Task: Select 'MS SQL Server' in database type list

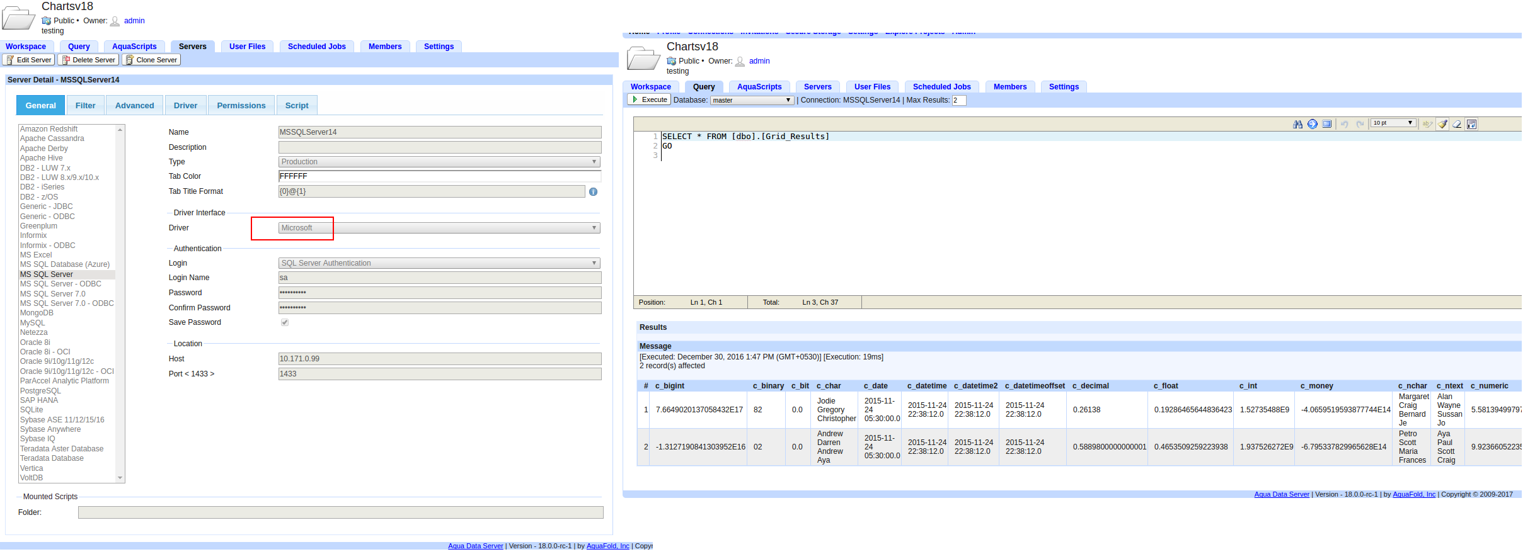Action: (67, 275)
